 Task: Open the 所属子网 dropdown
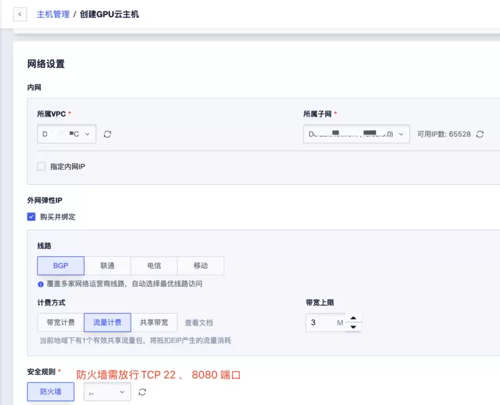tap(356, 134)
